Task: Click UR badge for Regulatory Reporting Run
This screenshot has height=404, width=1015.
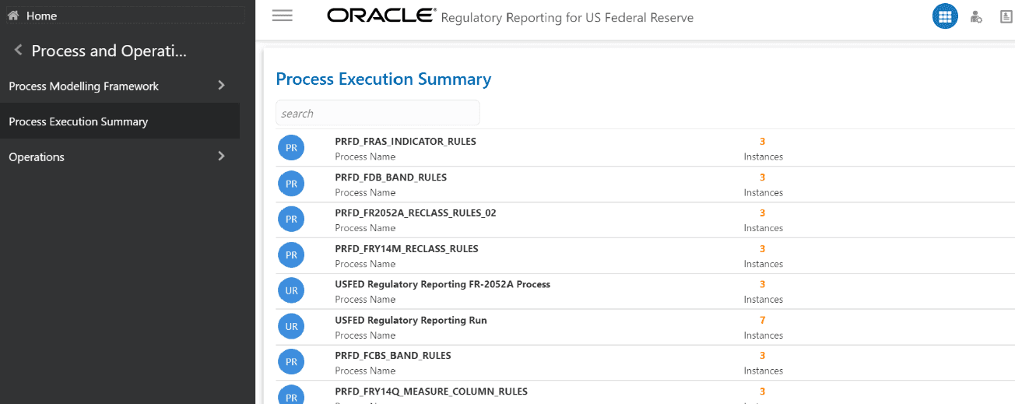Action: coord(291,327)
